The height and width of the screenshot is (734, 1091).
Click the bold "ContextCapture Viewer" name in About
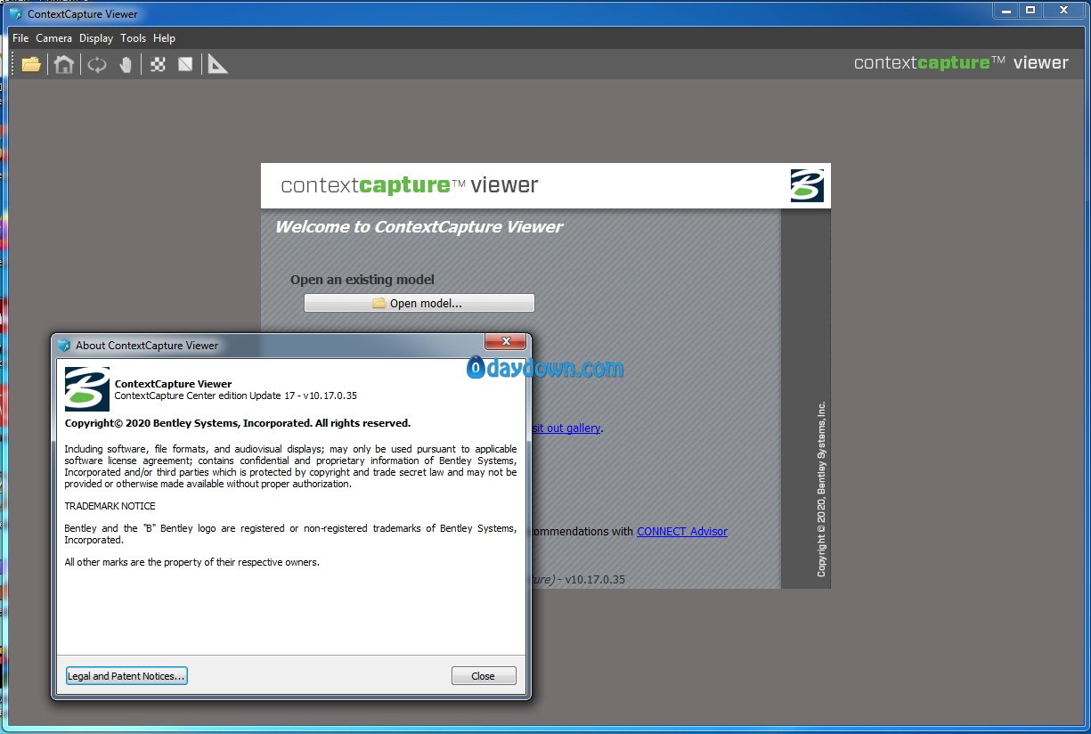(173, 384)
